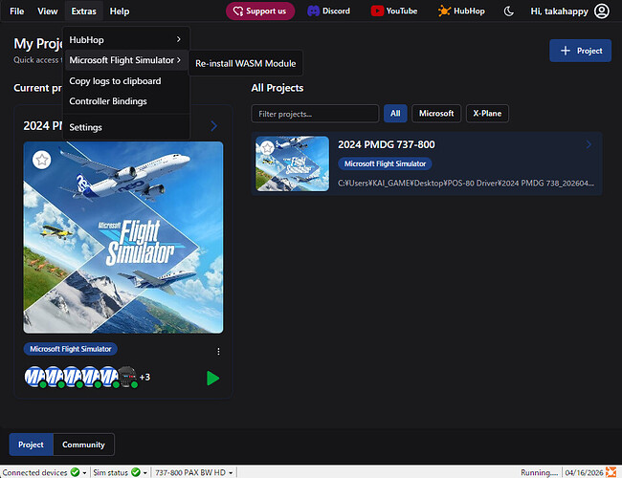Click Hi, takahappy greeting text

pyautogui.click(x=559, y=11)
